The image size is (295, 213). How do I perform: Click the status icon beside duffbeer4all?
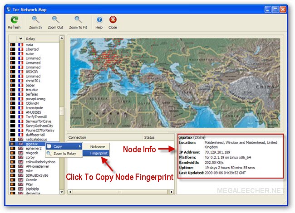pos(13,135)
